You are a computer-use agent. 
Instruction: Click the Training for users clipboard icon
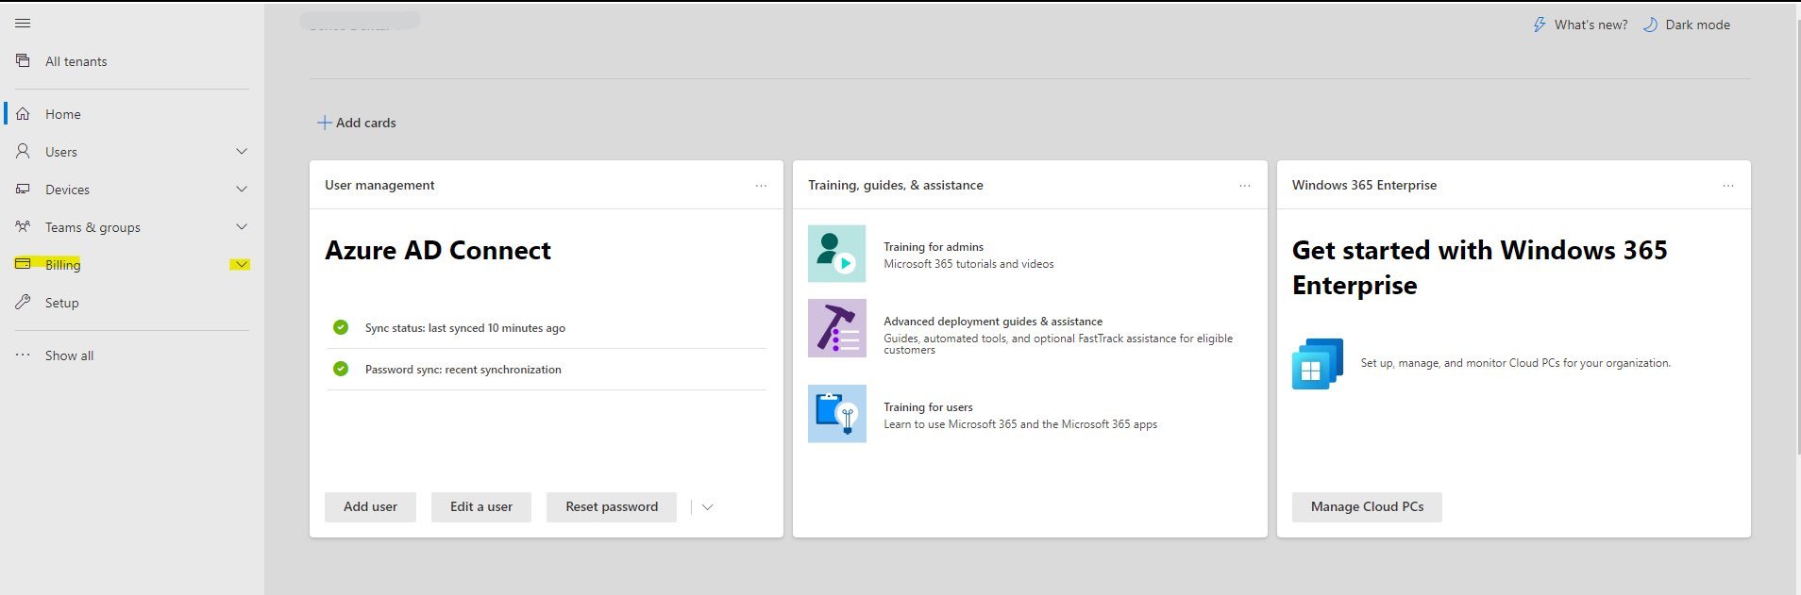click(837, 414)
